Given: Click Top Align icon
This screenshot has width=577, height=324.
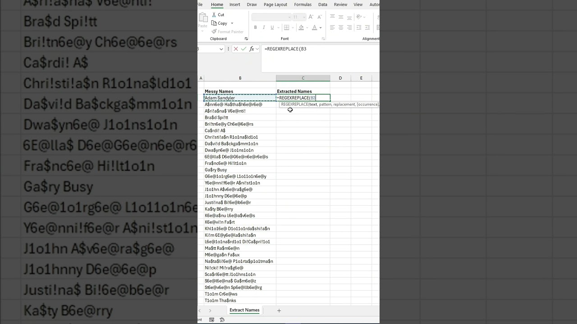Looking at the screenshot, I should 332,17.
